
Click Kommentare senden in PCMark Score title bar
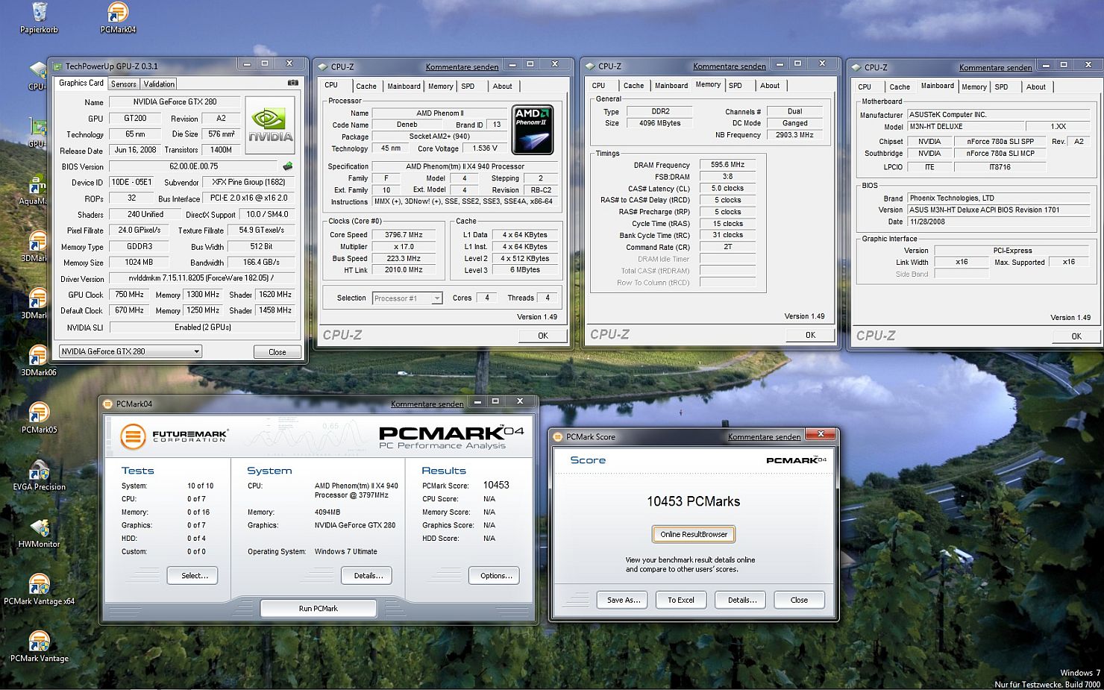(x=765, y=437)
